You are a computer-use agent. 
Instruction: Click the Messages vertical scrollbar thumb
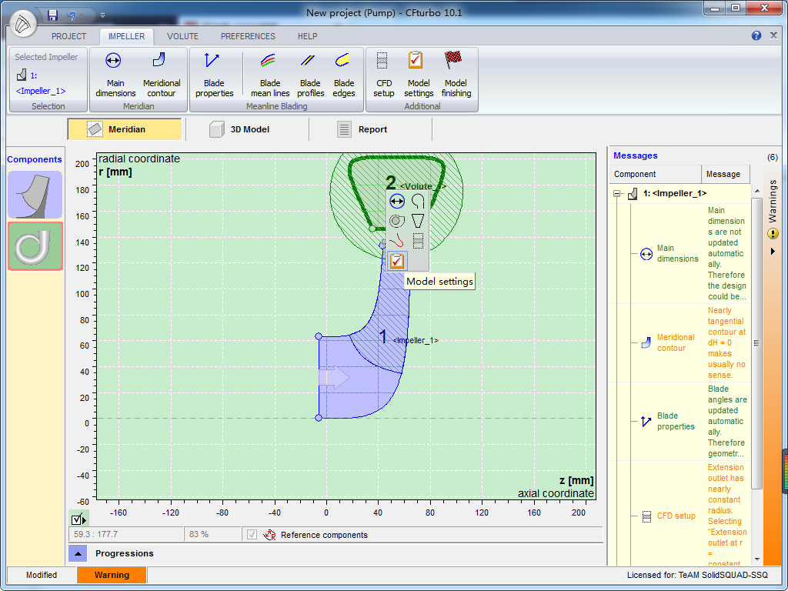(x=757, y=342)
